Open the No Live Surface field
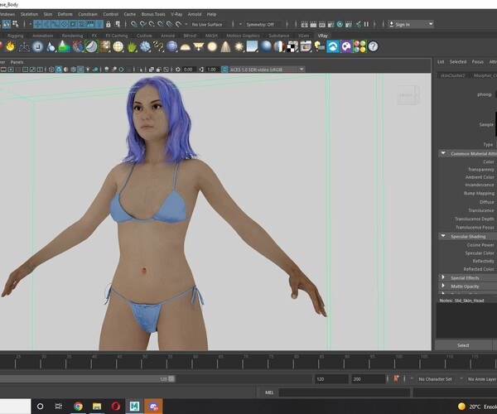The height and width of the screenshot is (414, 497). (210, 24)
